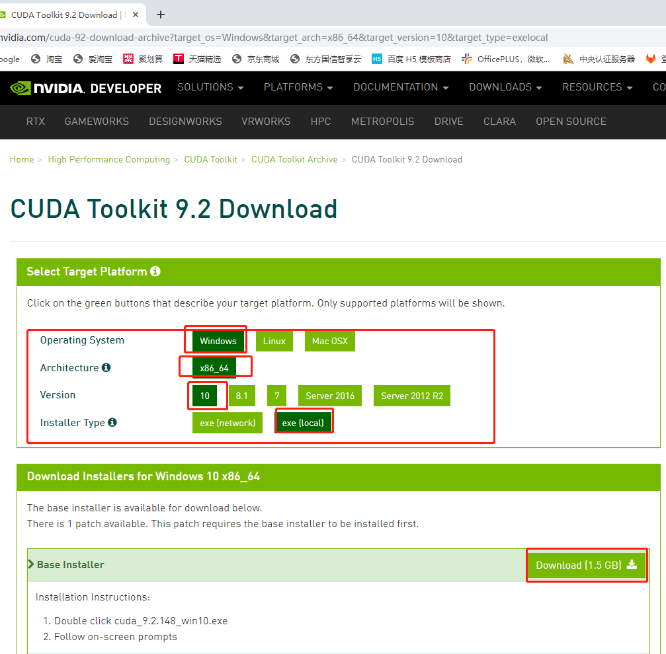Go to Home breadcrumb link
The height and width of the screenshot is (654, 666).
(22, 159)
